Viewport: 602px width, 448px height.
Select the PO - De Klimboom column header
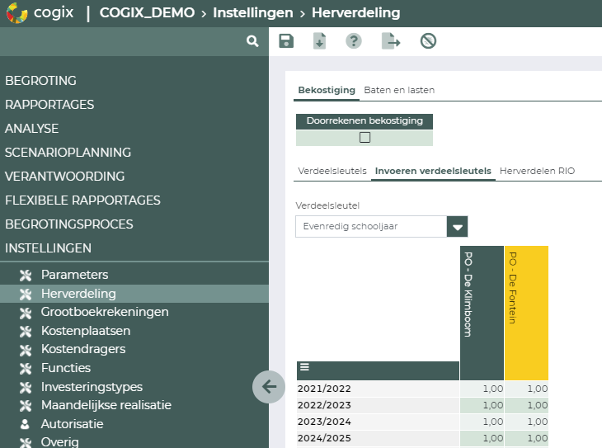tap(482, 314)
